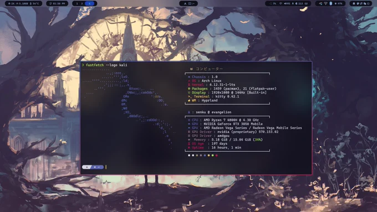Select the Display 1920x1080 @ 144Hz line
The height and width of the screenshot is (212, 377).
click(x=227, y=92)
